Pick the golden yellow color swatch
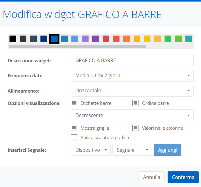Image resolution: width=201 pixels, height=187 pixels. tap(147, 39)
